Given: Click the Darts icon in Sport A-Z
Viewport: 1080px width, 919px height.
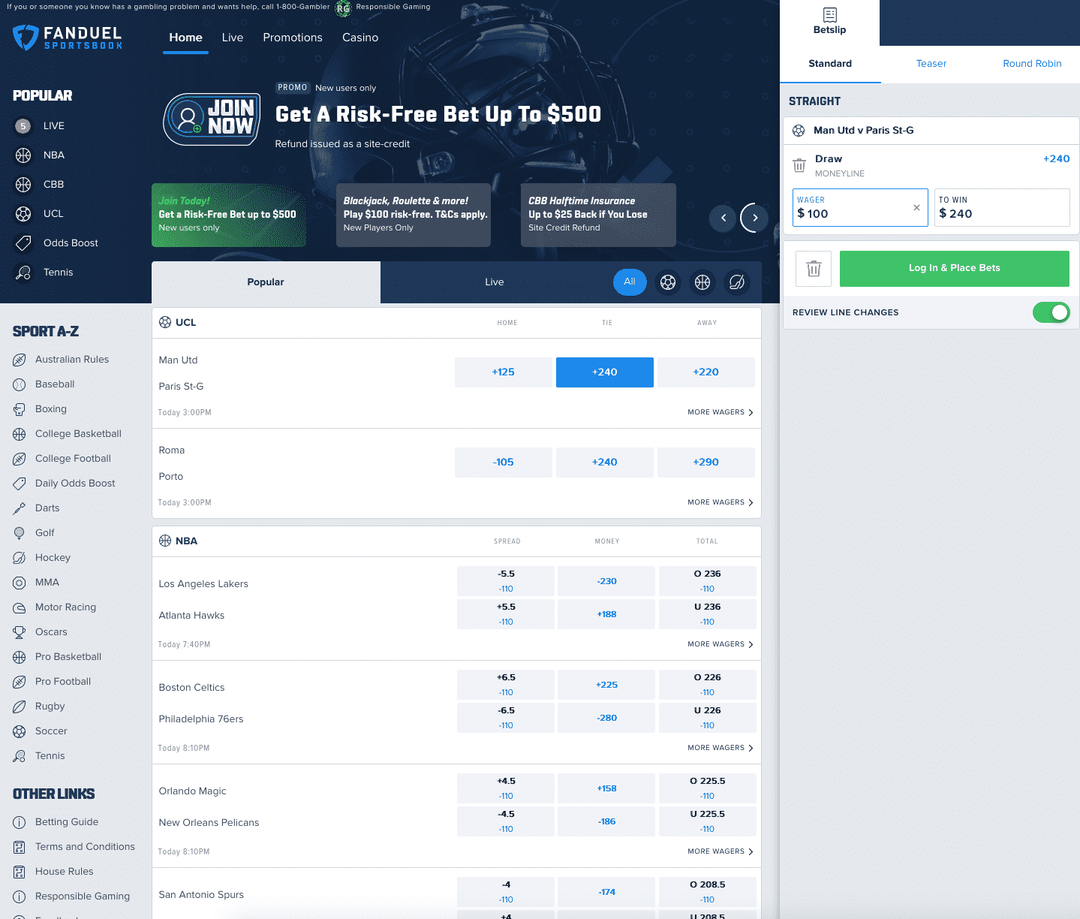Looking at the screenshot, I should 20,508.
